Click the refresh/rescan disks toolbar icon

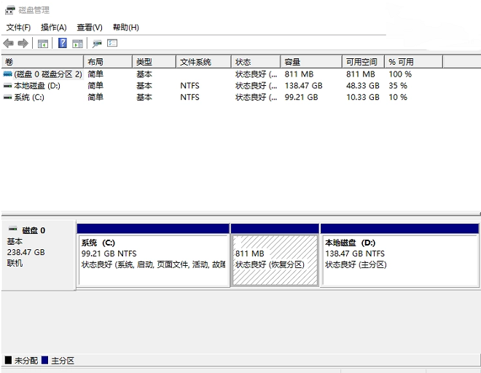(97, 44)
